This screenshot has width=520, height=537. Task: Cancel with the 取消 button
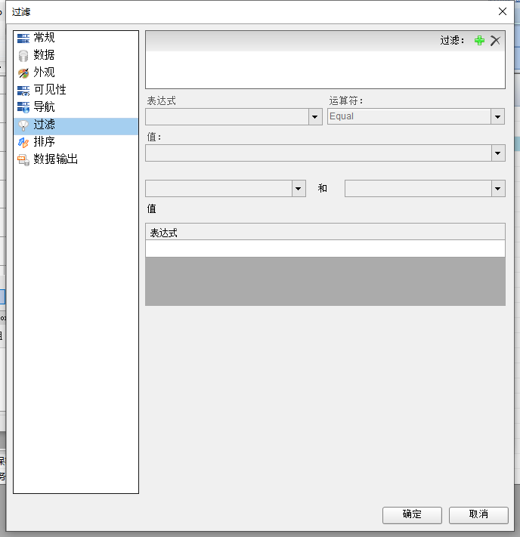tap(478, 515)
